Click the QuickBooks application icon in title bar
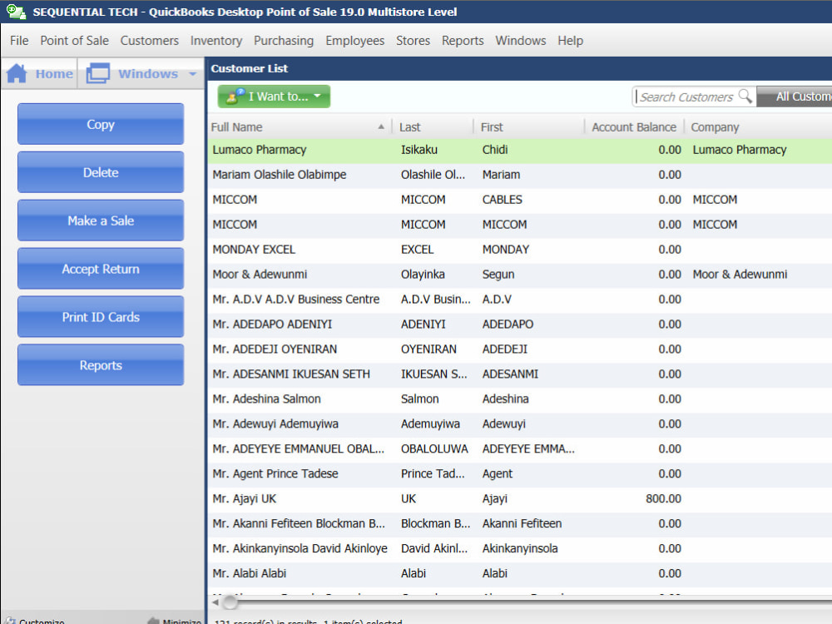 pos(15,12)
